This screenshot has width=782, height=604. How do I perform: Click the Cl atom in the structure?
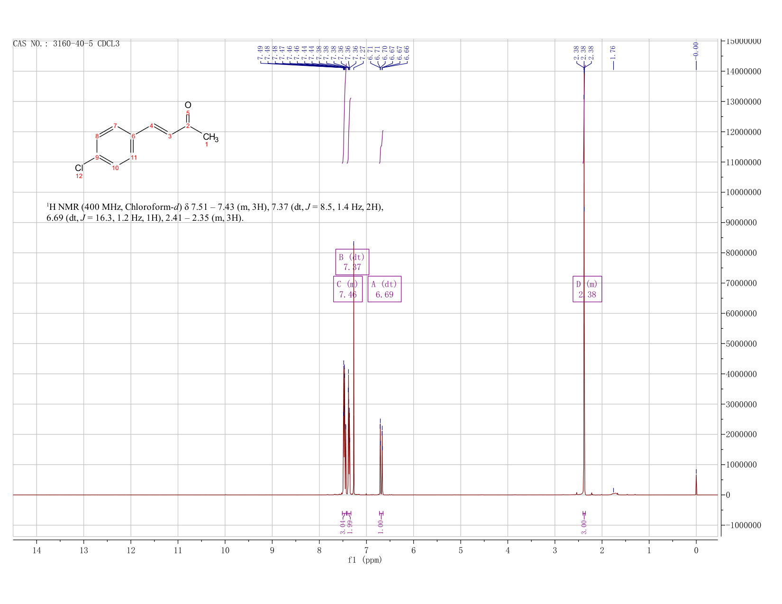79,168
